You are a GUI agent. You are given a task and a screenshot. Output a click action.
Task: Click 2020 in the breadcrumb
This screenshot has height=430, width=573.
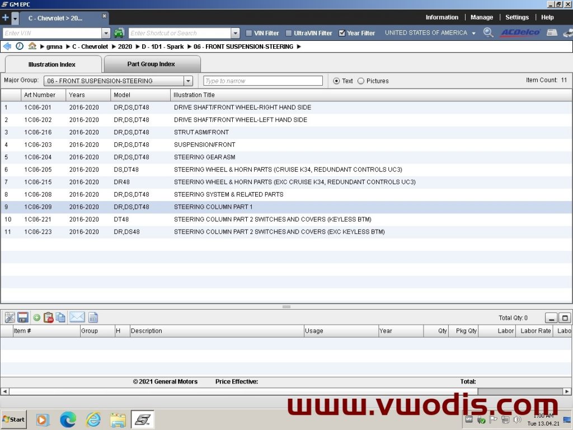click(x=125, y=46)
